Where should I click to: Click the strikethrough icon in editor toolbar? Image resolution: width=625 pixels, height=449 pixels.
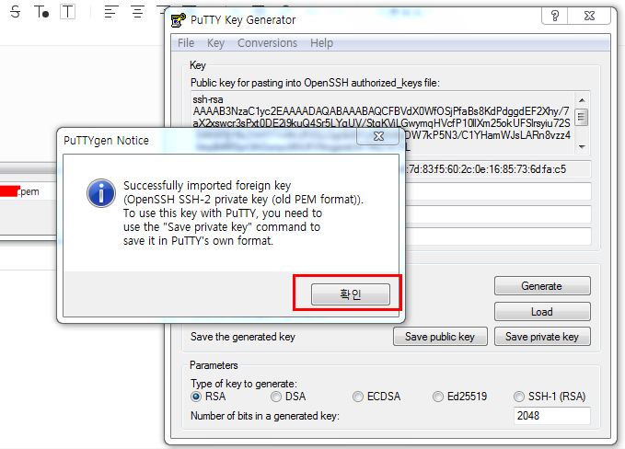[x=15, y=12]
